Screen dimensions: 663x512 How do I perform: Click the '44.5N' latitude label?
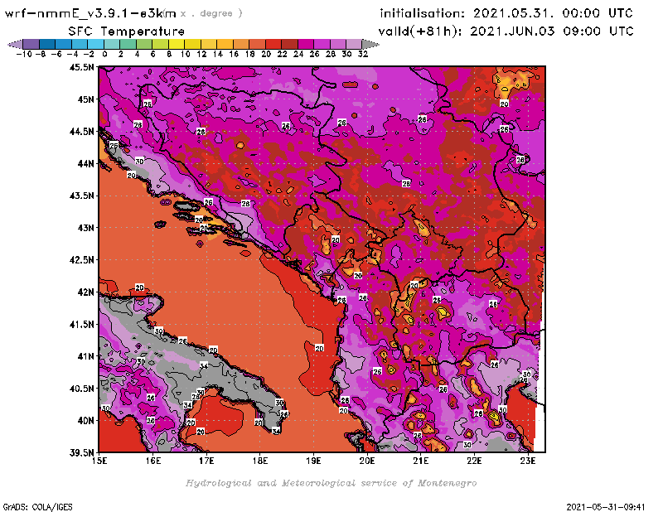[81, 132]
